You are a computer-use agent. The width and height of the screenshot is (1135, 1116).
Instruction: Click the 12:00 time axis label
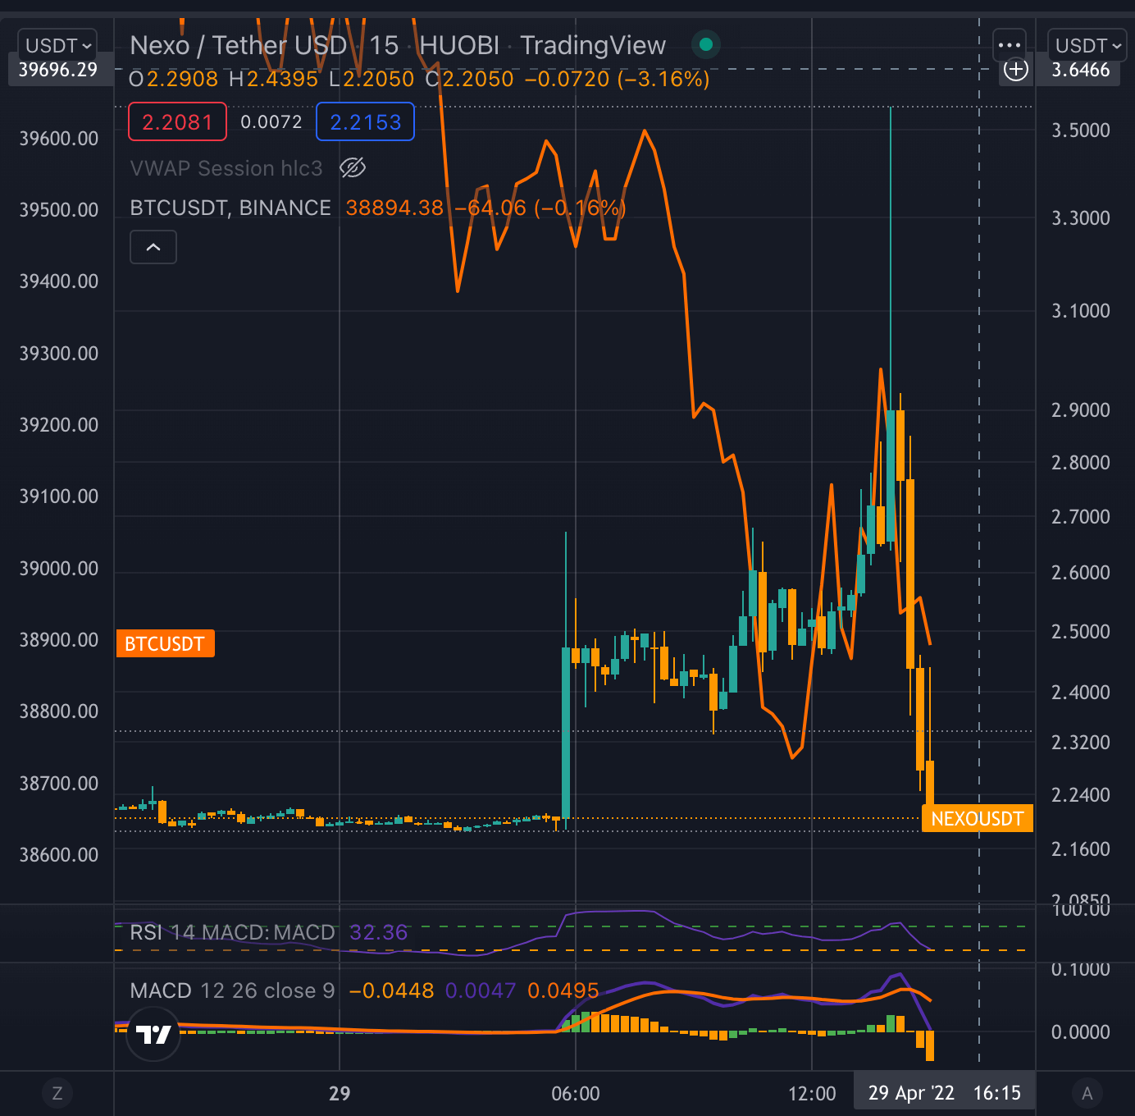(812, 1094)
